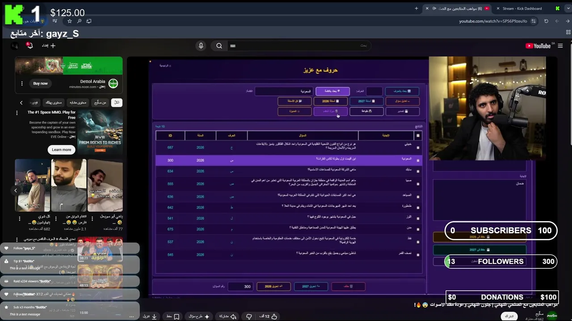Toggle select-all checkbox in table header
Image resolution: width=572 pixels, height=321 pixels.
[x=418, y=136]
